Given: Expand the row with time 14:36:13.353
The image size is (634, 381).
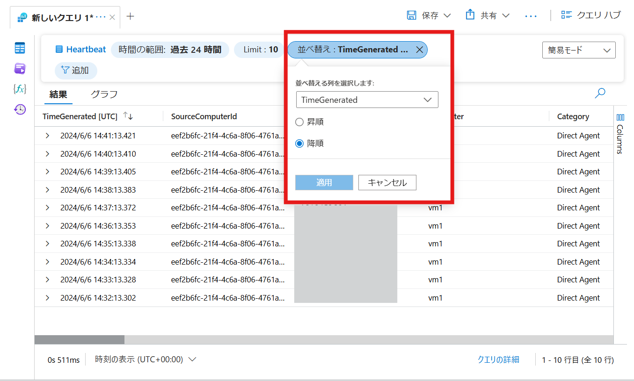Looking at the screenshot, I should coord(47,226).
